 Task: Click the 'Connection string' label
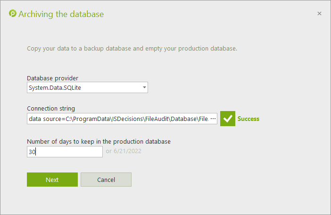tap(51, 109)
